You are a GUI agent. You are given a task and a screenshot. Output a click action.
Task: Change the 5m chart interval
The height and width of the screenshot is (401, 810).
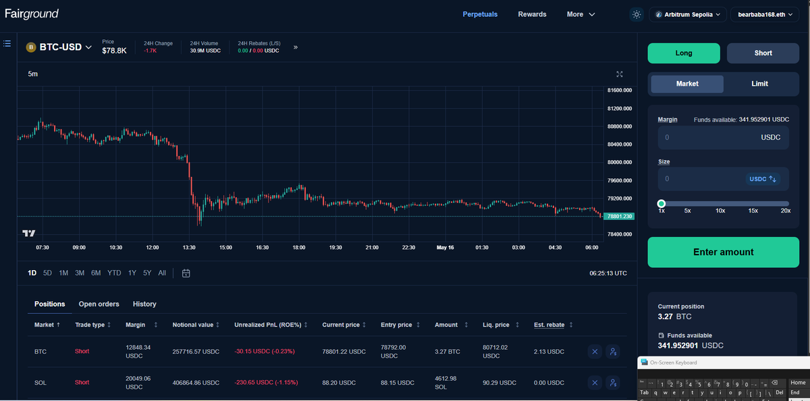32,74
